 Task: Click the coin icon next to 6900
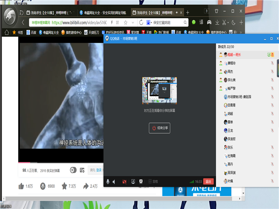coord(43,186)
